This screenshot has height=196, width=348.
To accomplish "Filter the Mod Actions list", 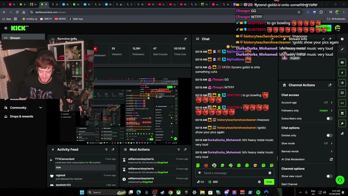I will (179, 149).
